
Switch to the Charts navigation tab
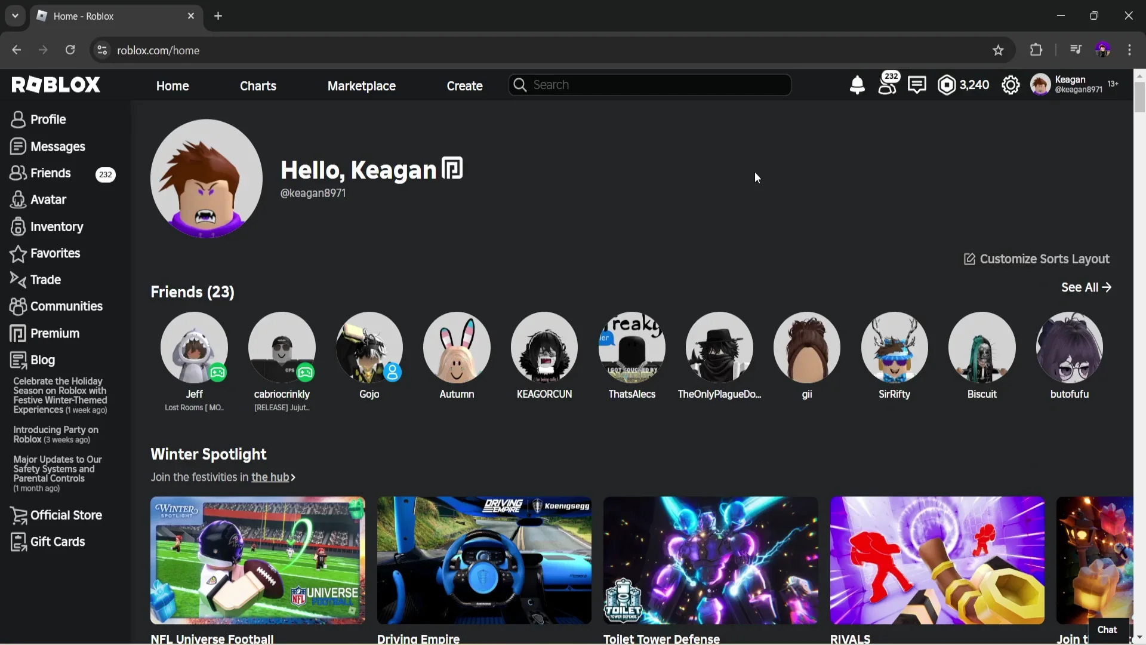coord(258,86)
